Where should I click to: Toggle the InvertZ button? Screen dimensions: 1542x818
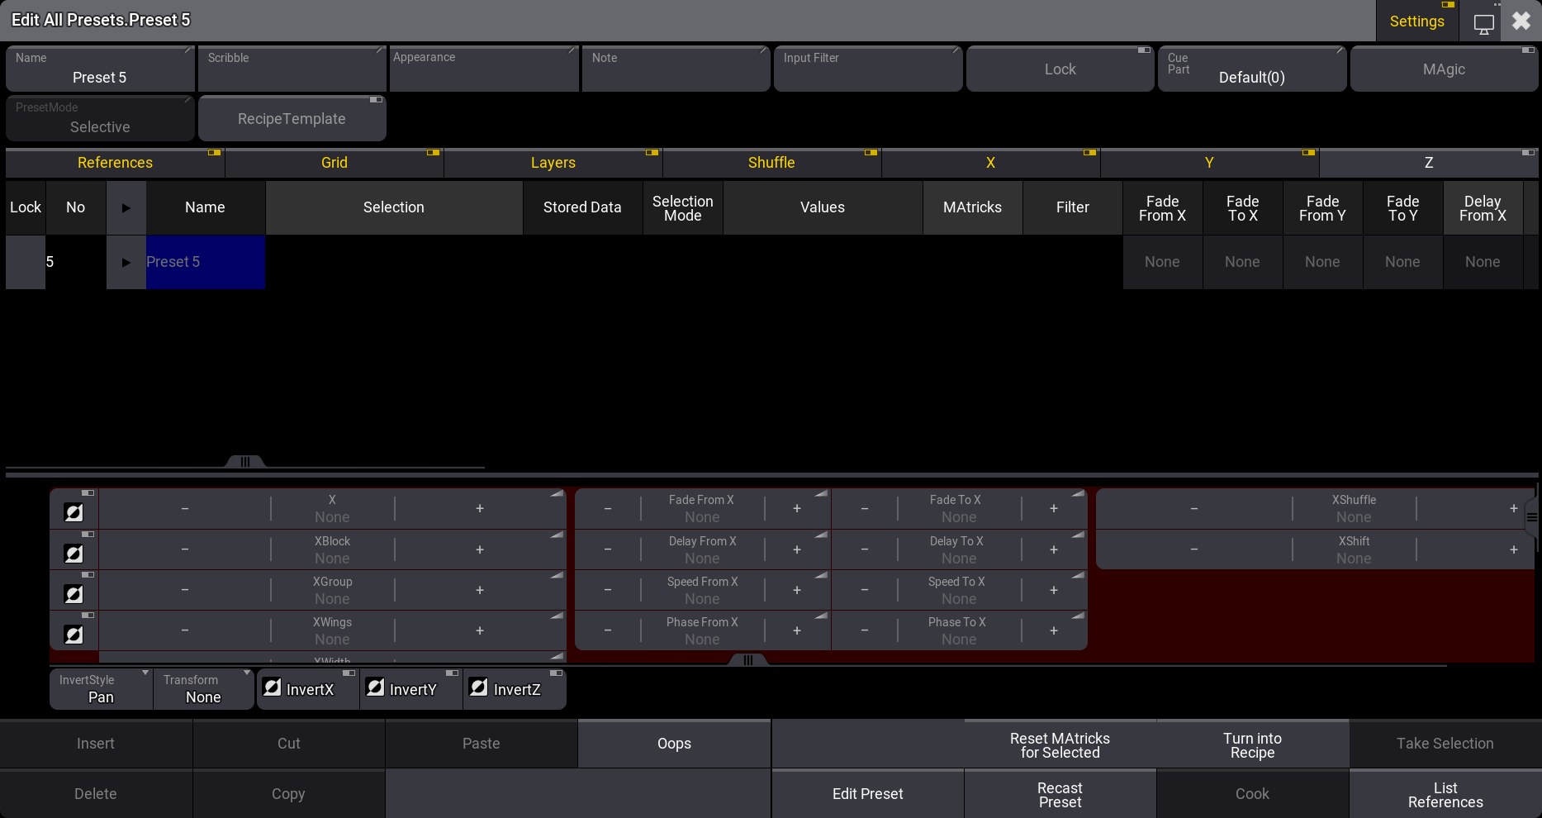coord(515,689)
